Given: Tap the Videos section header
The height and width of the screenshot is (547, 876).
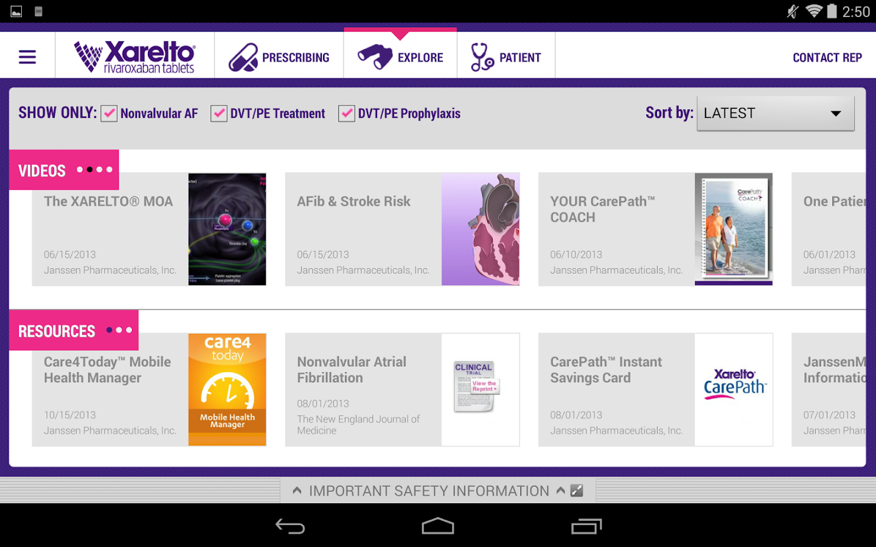Looking at the screenshot, I should [64, 170].
